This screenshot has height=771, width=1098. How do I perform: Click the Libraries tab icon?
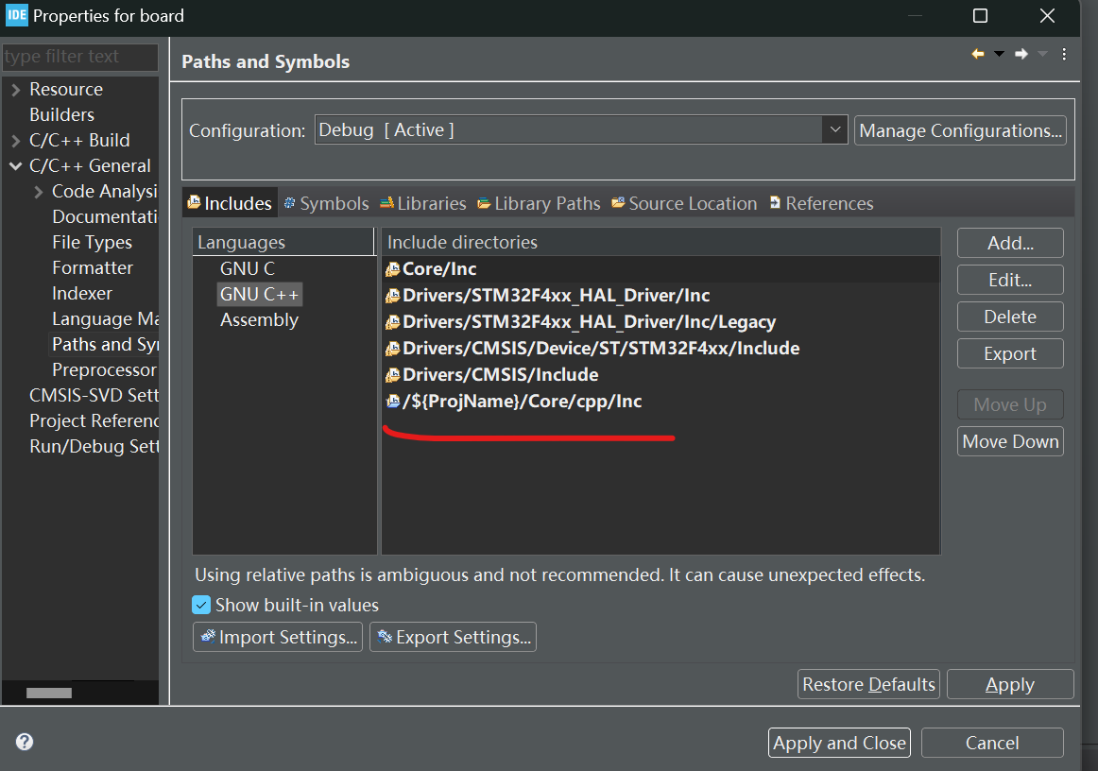click(x=386, y=202)
